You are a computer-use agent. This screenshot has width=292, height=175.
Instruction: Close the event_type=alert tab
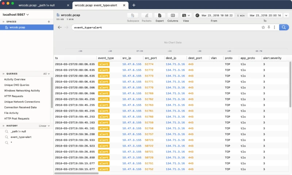click(x=124, y=5)
